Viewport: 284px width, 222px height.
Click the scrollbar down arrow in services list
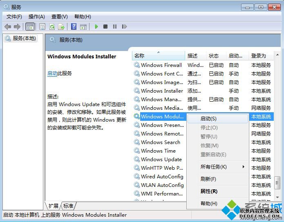pyautogui.click(x=277, y=197)
